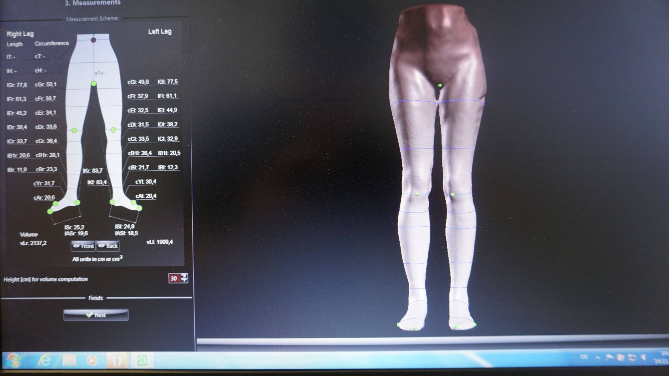This screenshot has height=376, width=669.
Task: Increase height for volume computation value
Action: pos(185,276)
